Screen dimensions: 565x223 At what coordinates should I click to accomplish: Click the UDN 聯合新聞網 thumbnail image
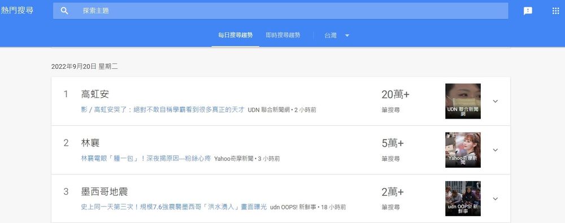tap(463, 101)
